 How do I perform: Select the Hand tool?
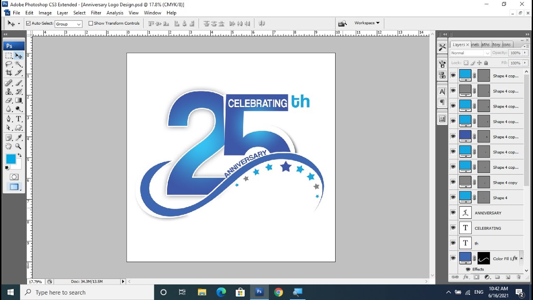tap(9, 147)
